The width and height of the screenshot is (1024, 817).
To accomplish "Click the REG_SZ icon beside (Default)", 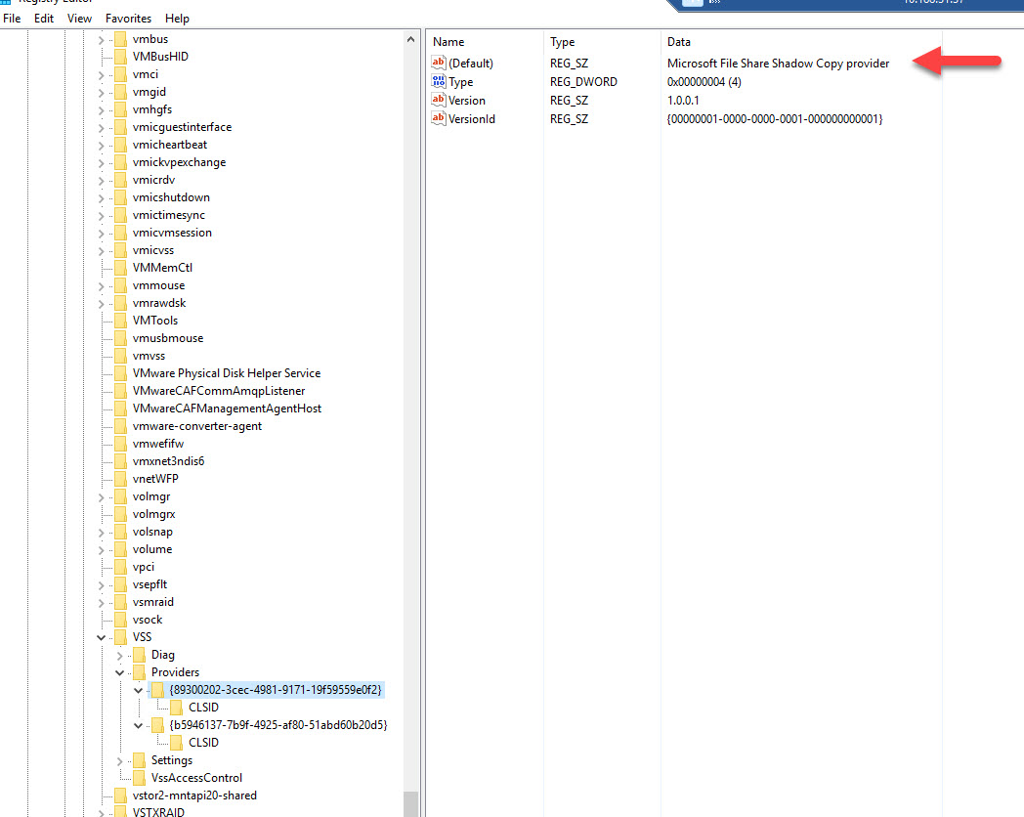I will (x=438, y=63).
